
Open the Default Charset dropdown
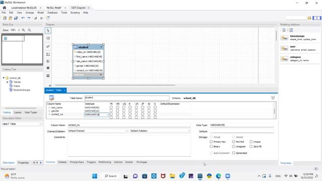pyautogui.click(x=126, y=131)
